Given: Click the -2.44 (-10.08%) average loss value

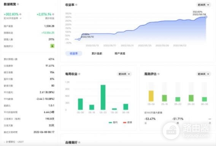Looking at the screenshot, I should (45, 99).
